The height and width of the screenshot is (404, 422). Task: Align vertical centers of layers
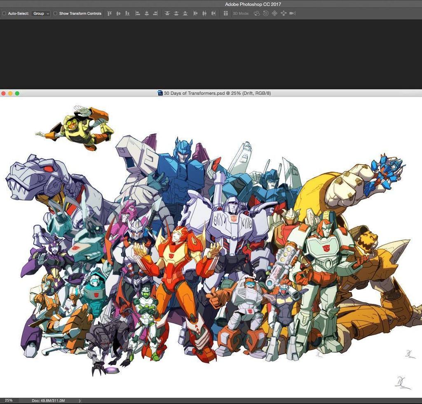pos(118,14)
